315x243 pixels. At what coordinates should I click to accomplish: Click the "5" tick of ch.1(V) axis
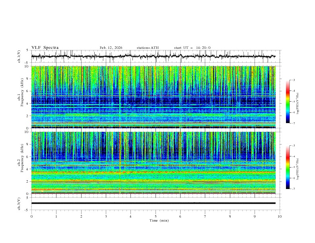[27, 50]
